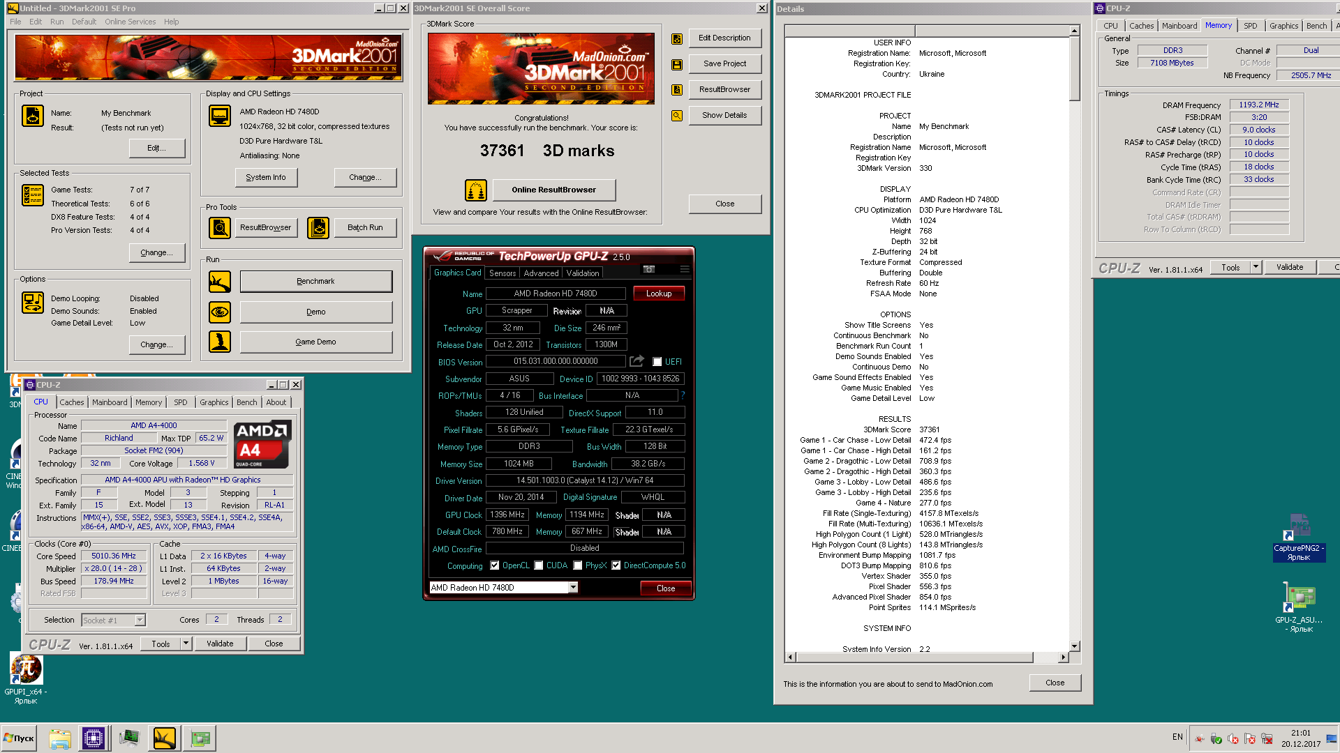The image size is (1340, 753).
Task: Switch to the SPD tab in CPU-Z Memory window
Action: pyautogui.click(x=1250, y=26)
